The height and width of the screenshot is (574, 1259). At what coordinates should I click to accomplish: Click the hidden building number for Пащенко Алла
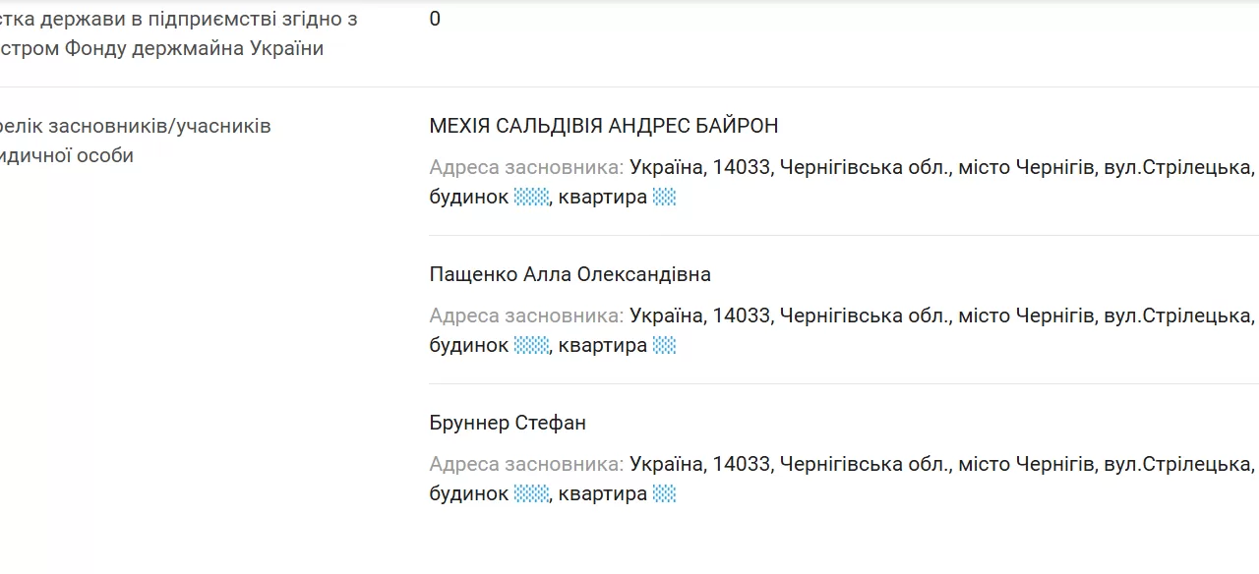coord(531,346)
